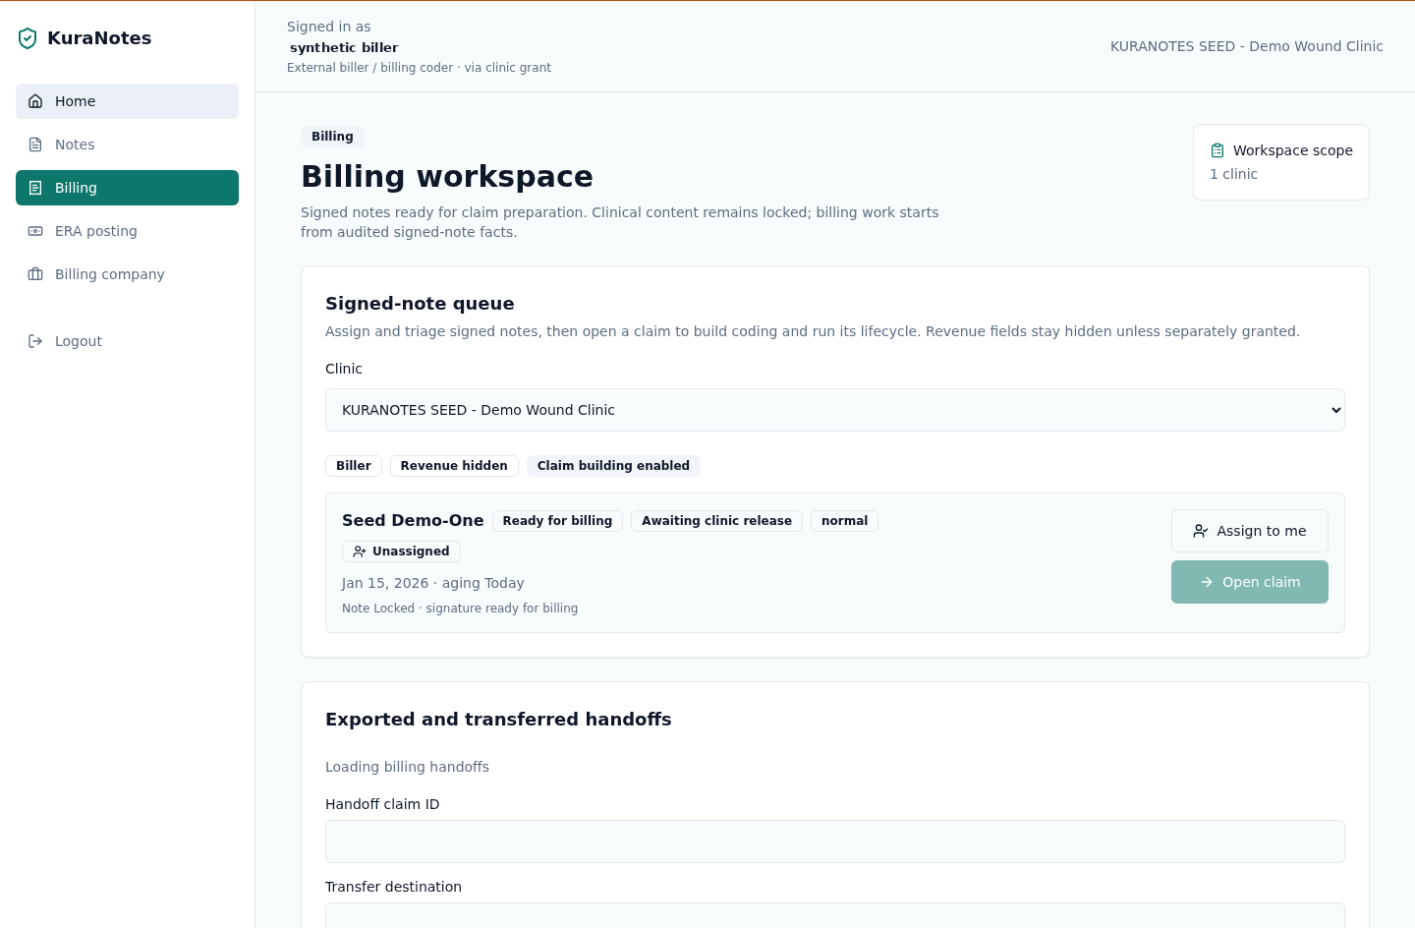Focus the Transfer destination input field

tap(835, 915)
